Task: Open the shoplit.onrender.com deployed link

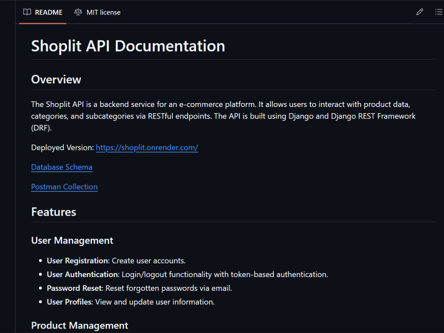Action: coord(147,147)
